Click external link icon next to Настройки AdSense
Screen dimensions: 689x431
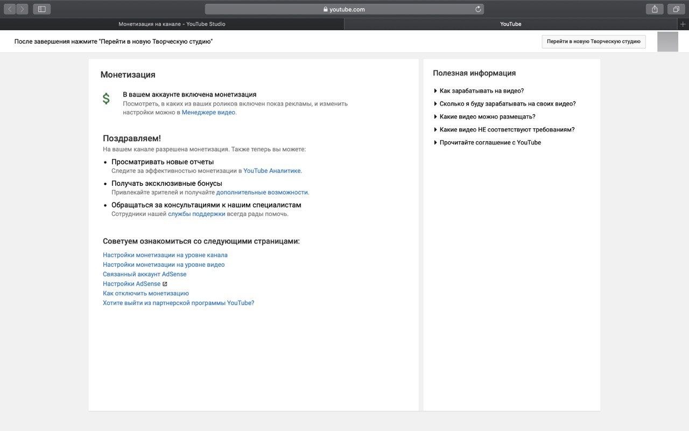pos(165,284)
